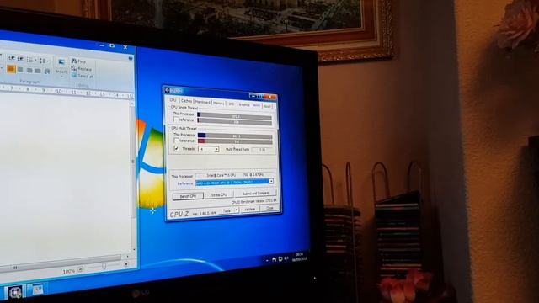539x303 pixels.
Task: Click the Replace icon in WordPad
Action: click(73, 68)
